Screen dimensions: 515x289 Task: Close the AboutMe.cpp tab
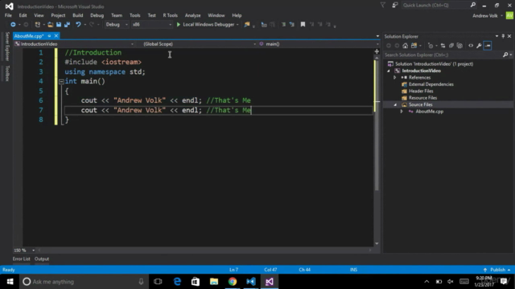pyautogui.click(x=56, y=36)
